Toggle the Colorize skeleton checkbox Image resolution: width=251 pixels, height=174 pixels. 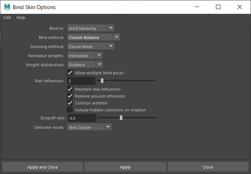coord(70,103)
